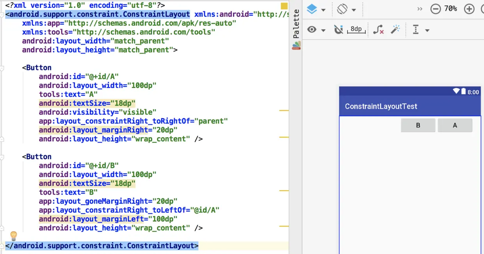Click fold marker at closing ConstraintLayout tag
The image size is (484, 254).
click(x=2, y=246)
